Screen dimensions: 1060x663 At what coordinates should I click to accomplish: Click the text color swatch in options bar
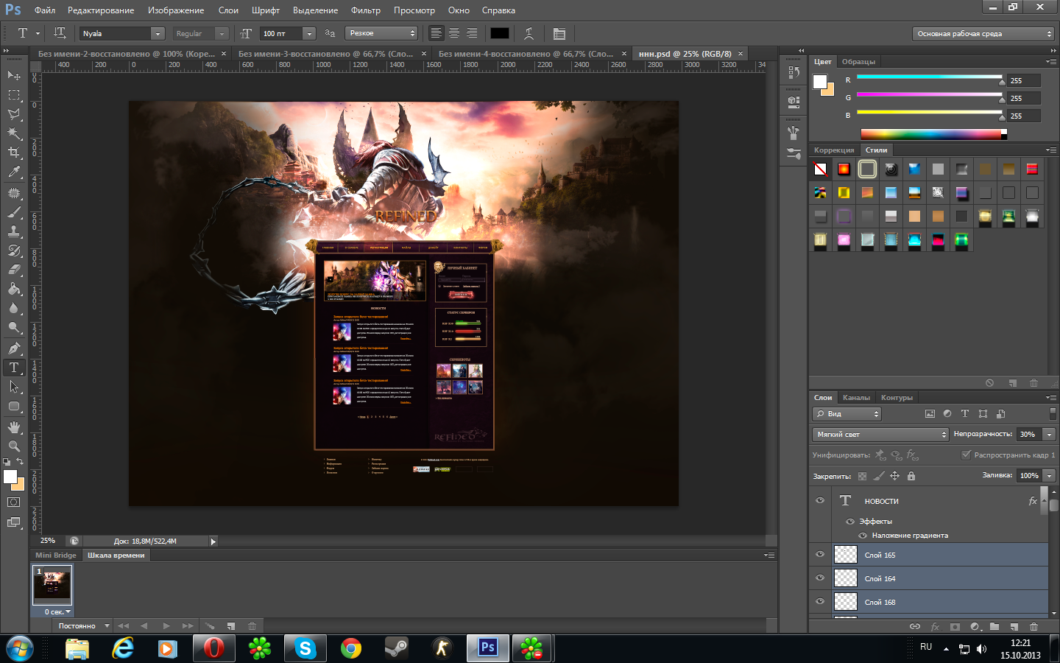pyautogui.click(x=500, y=33)
